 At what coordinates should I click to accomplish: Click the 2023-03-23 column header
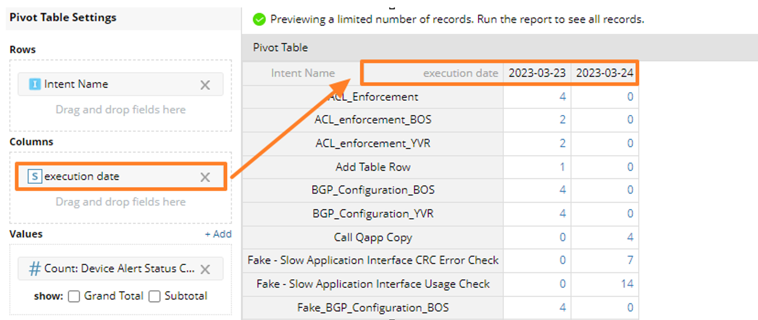pyautogui.click(x=537, y=73)
